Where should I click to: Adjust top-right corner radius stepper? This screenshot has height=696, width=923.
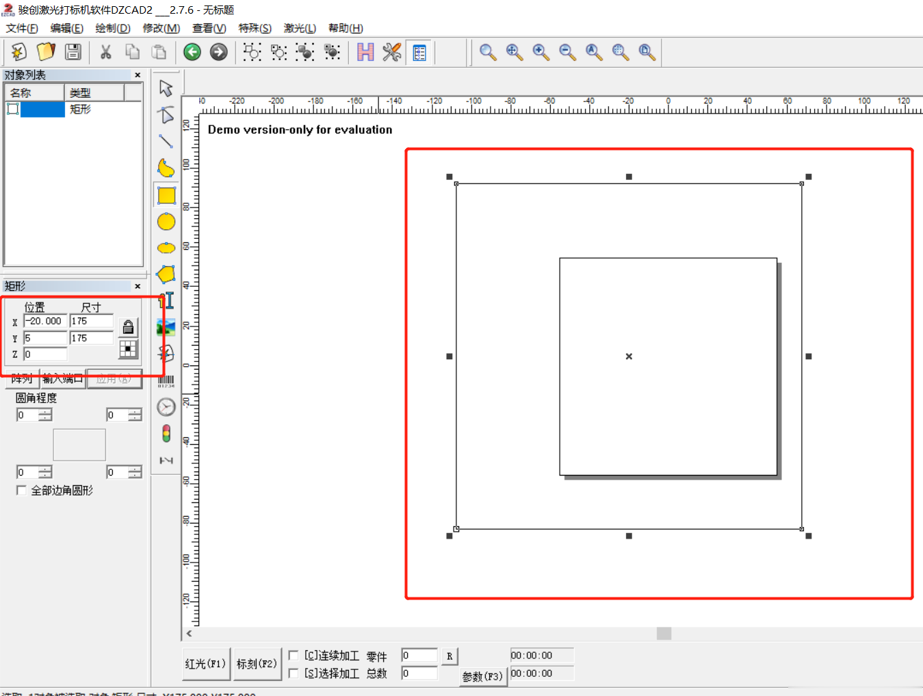(135, 415)
